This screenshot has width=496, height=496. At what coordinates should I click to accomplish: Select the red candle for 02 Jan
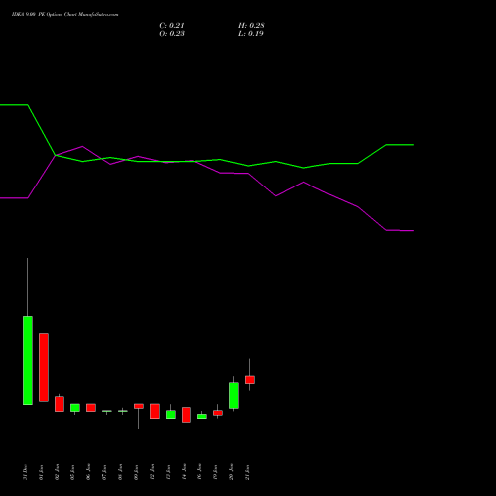coord(60,404)
